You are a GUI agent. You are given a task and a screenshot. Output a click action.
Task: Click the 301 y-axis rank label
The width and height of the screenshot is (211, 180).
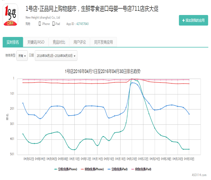pyautogui.click(x=12, y=124)
